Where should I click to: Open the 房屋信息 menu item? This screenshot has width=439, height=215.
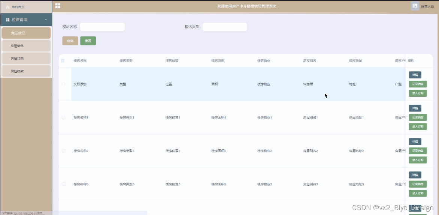(26, 33)
